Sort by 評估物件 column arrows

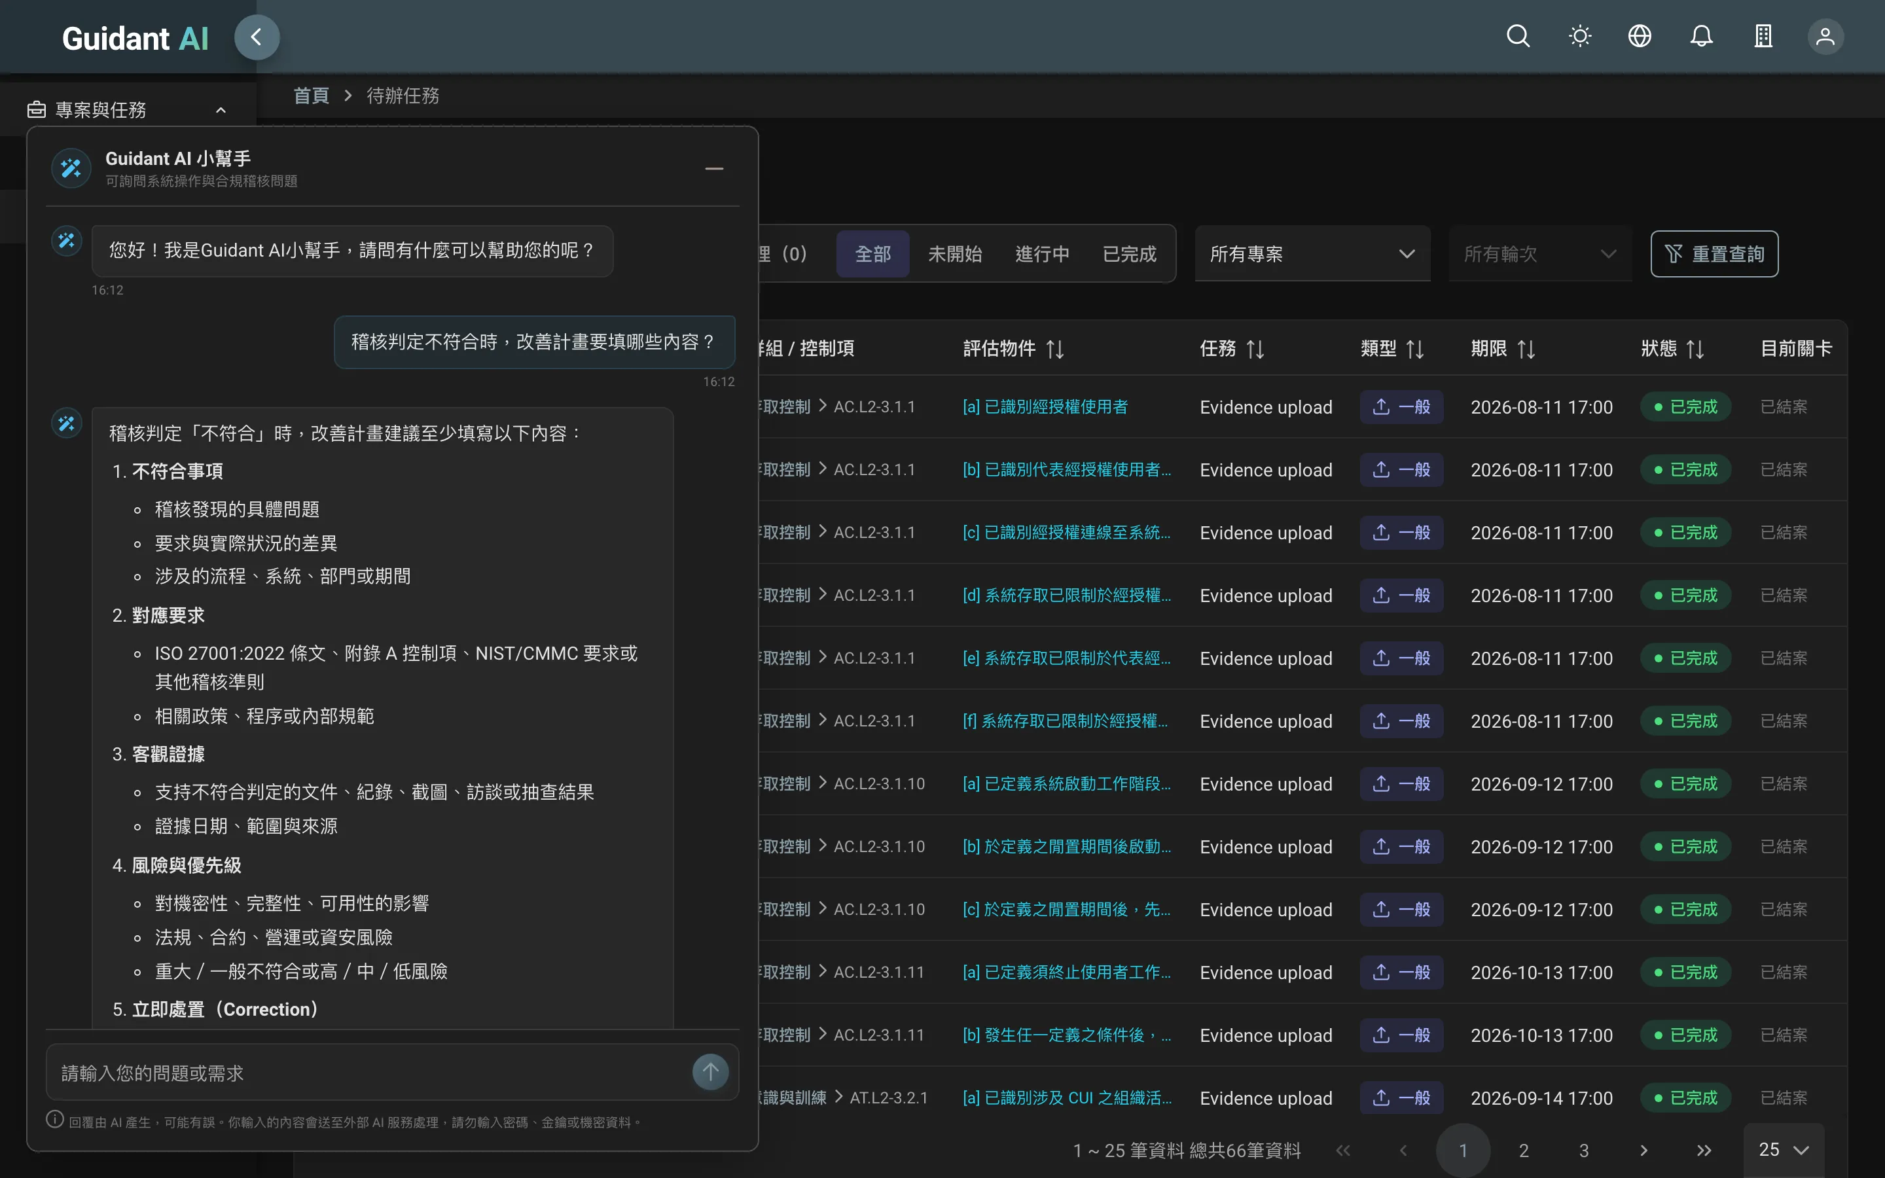(1054, 349)
